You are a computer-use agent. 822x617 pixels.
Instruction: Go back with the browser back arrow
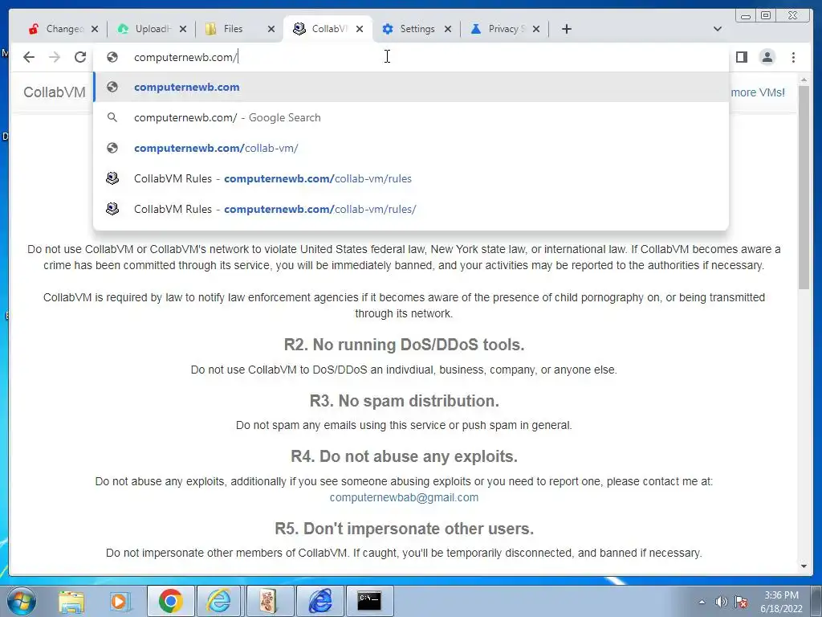click(x=29, y=57)
